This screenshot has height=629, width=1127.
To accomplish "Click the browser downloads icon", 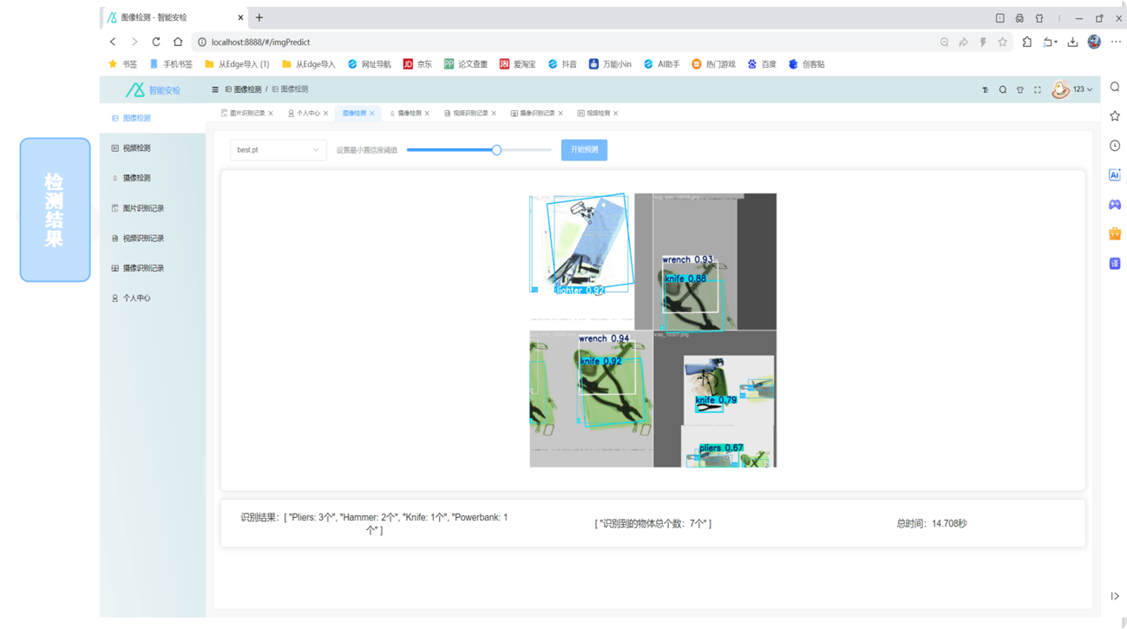I will point(1072,42).
